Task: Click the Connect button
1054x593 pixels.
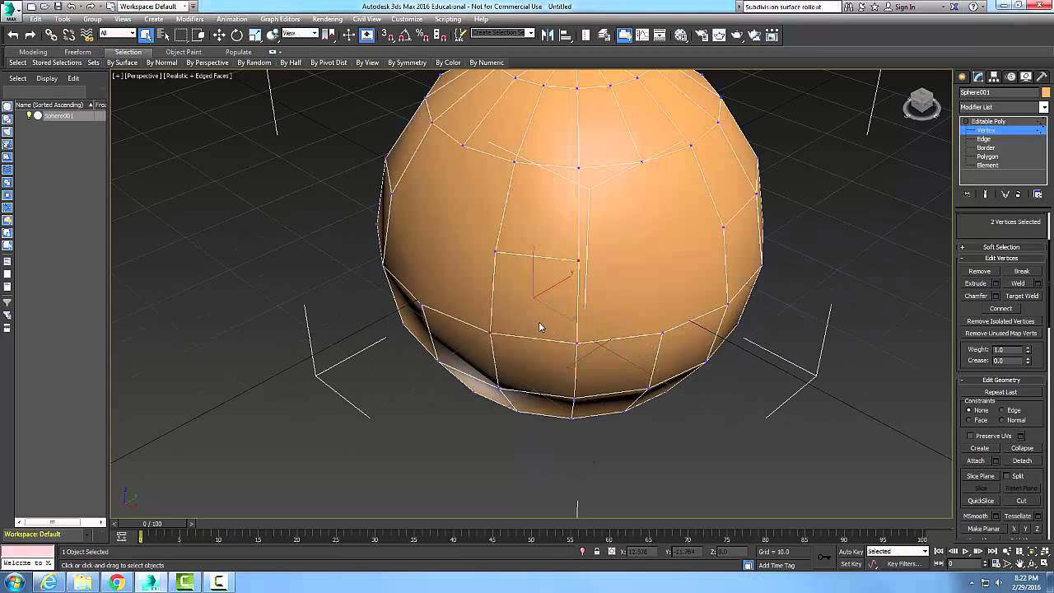Action: click(x=1001, y=309)
